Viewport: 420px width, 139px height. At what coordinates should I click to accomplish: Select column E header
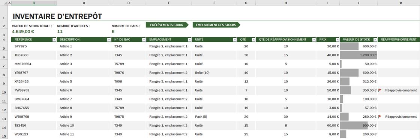pyautogui.click(x=169, y=3)
